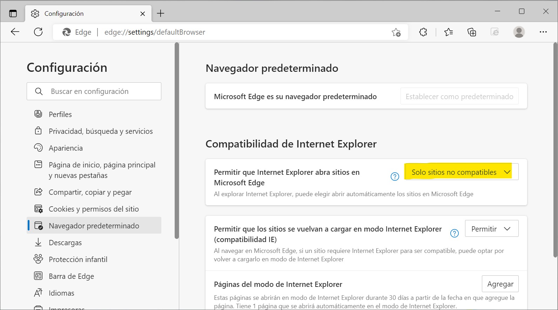Minimize the Edge window
Image resolution: width=558 pixels, height=310 pixels.
[497, 11]
